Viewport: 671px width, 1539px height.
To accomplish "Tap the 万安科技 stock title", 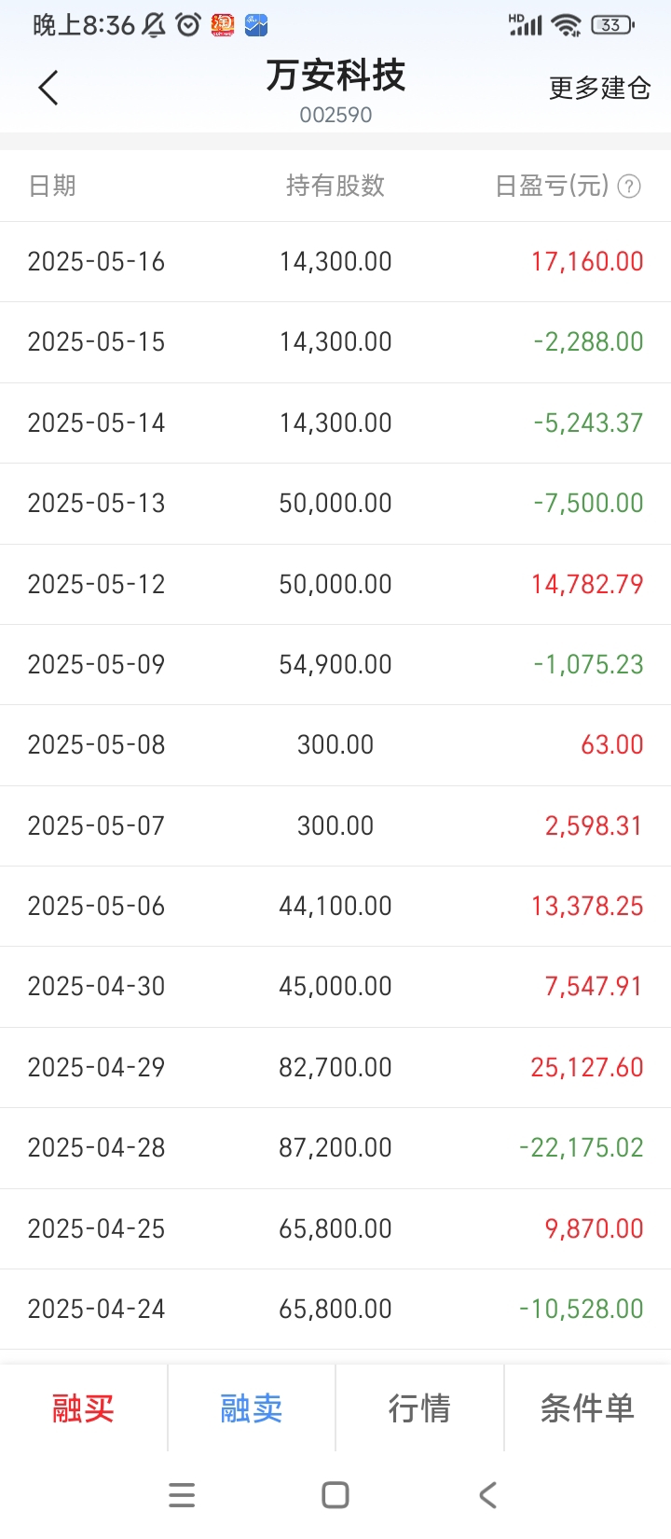I will pos(335,76).
